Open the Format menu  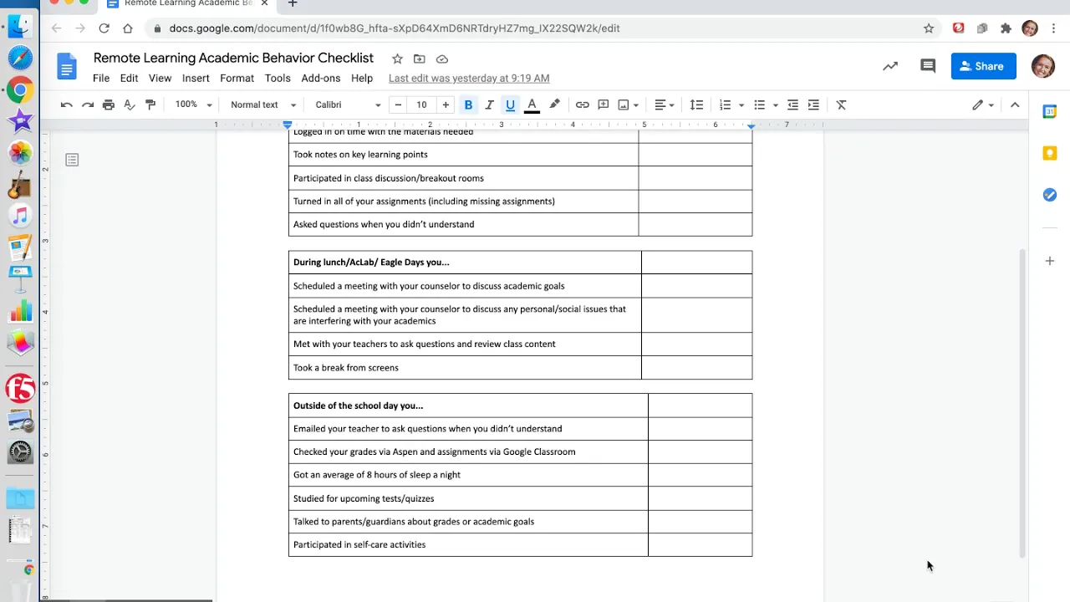click(x=237, y=78)
